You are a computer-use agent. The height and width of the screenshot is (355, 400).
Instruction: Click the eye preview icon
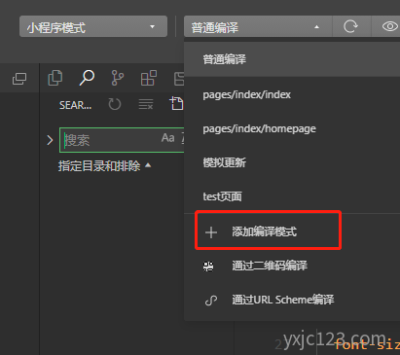[390, 26]
